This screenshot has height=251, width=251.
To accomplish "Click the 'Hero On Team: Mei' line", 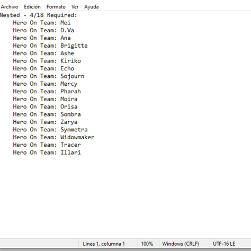I will [x=42, y=23].
